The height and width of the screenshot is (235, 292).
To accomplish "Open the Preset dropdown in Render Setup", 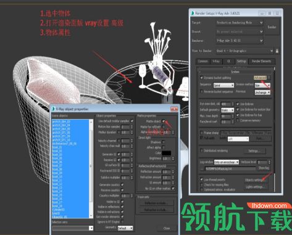I will pos(240,31).
